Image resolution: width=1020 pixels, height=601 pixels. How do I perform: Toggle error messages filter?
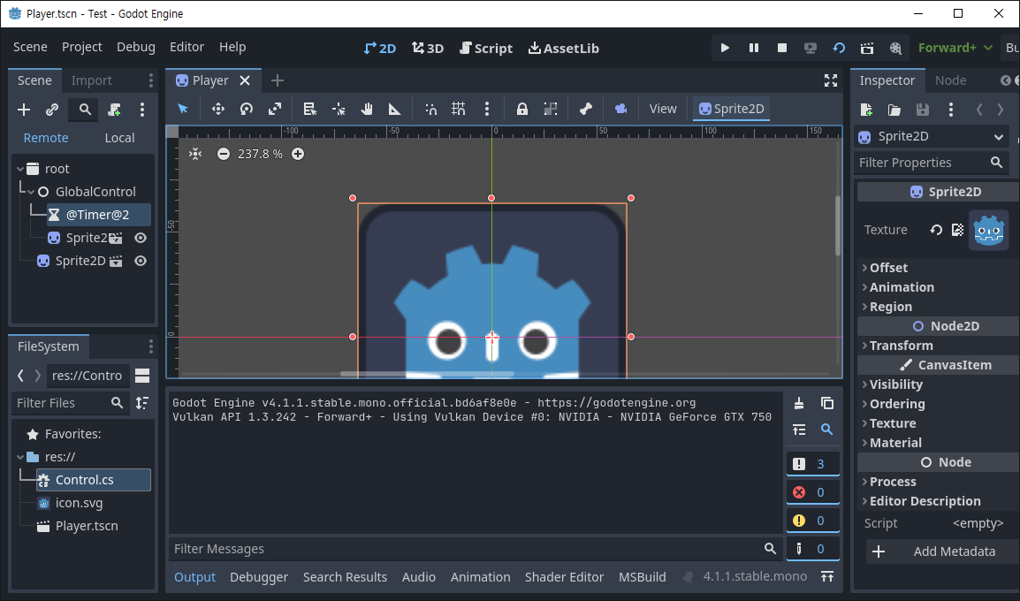click(812, 492)
